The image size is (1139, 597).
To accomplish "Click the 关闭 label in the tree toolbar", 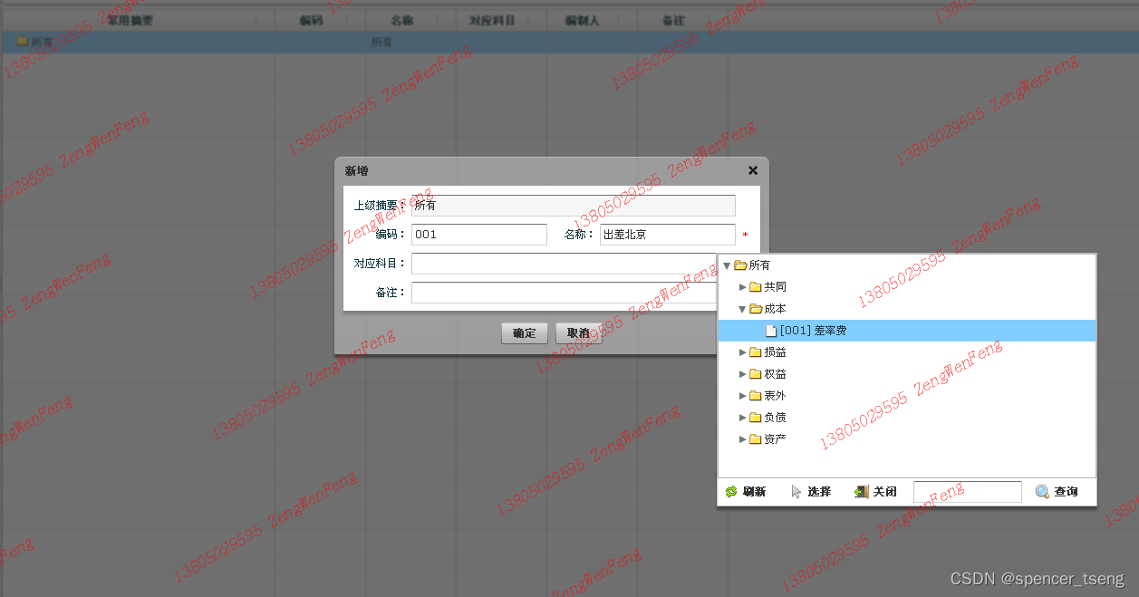I will click(884, 492).
